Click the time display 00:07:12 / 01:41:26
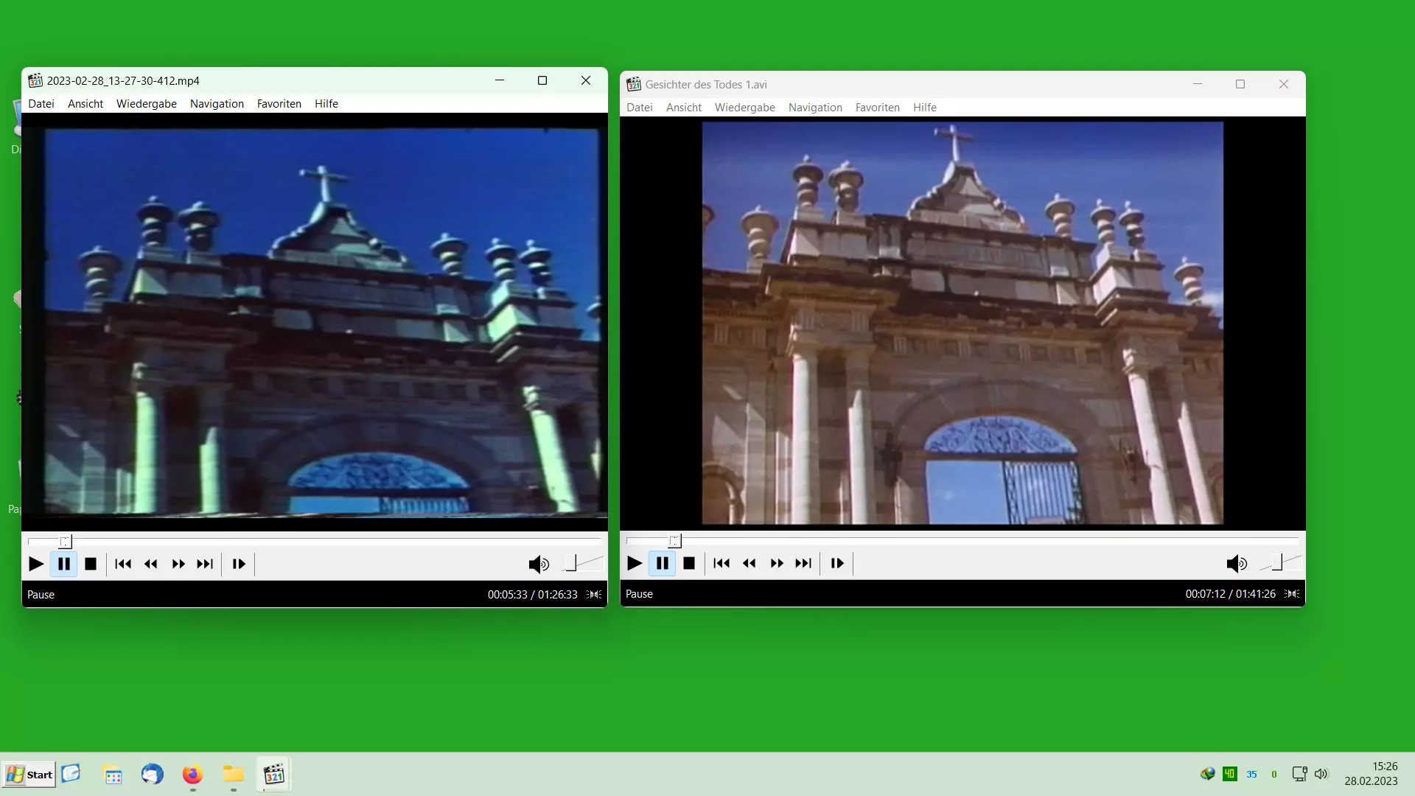1415x796 pixels. [x=1230, y=594]
